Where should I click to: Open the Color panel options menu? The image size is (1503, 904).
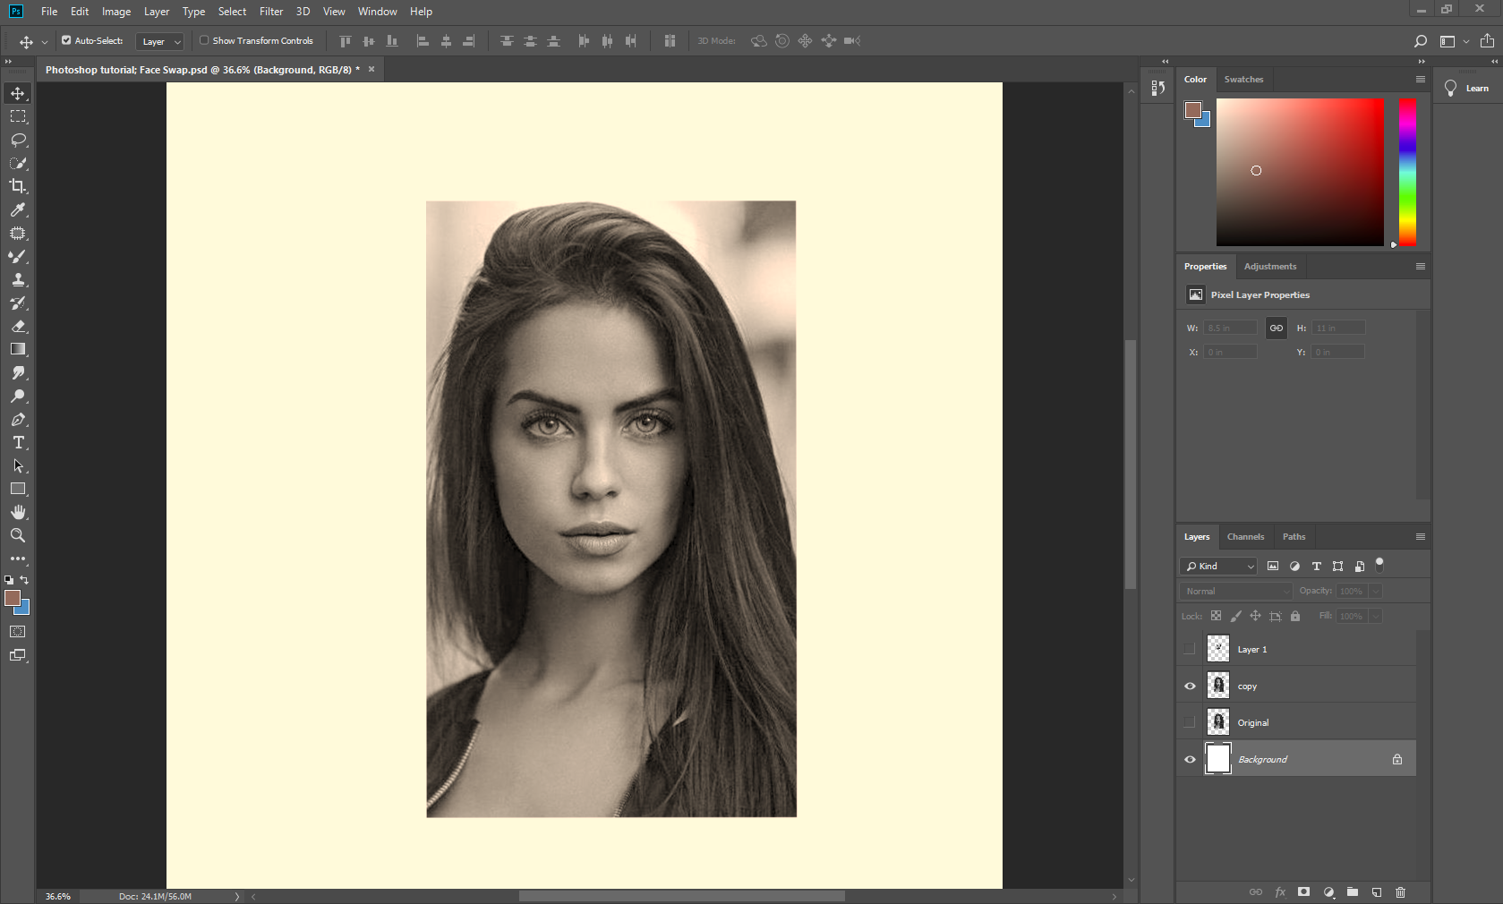point(1421,80)
